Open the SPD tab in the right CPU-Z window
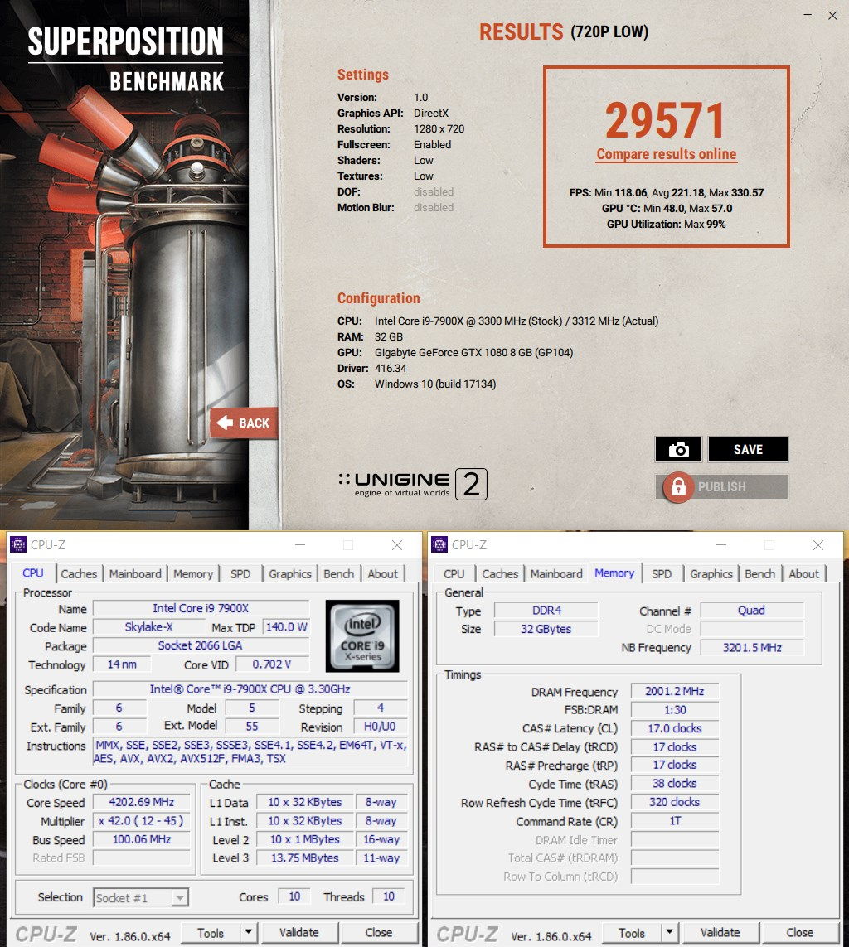This screenshot has height=947, width=849. tap(662, 574)
